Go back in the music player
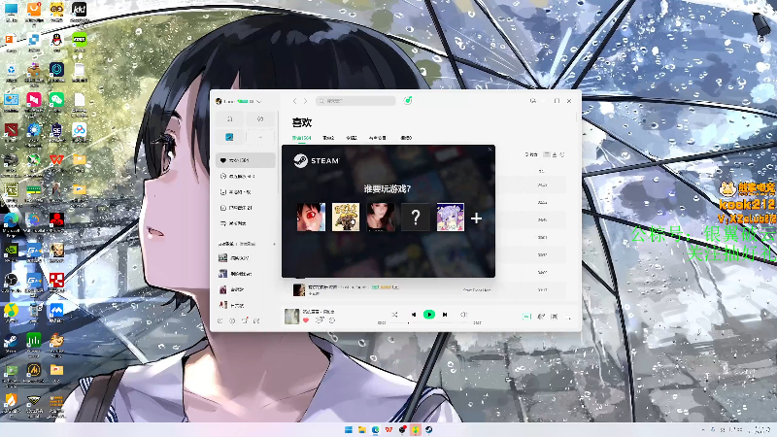The image size is (777, 437). [x=294, y=101]
